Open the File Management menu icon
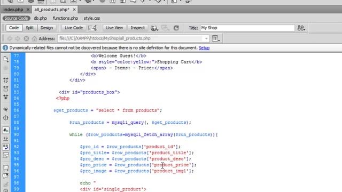 coord(301,28)
